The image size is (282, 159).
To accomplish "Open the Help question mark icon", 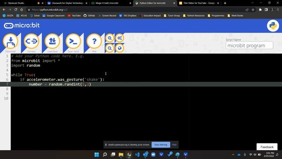I will [94, 41].
